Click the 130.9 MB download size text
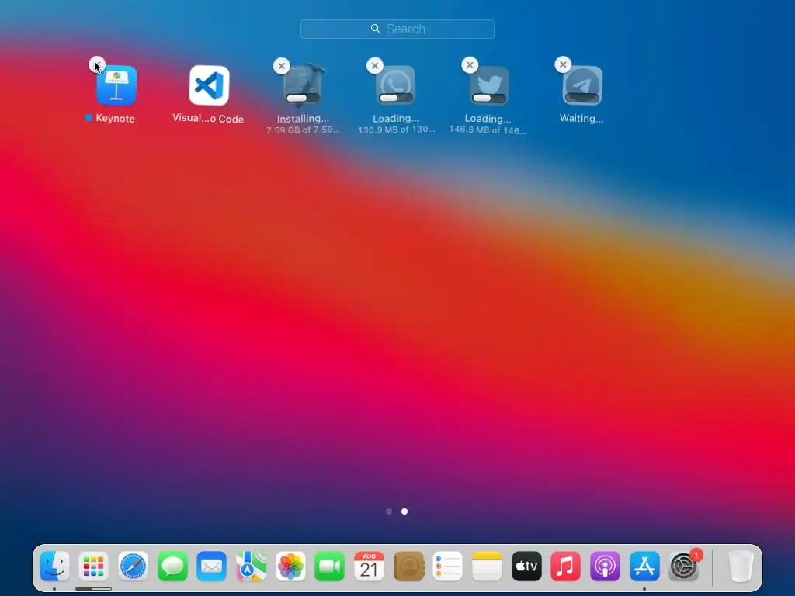The width and height of the screenshot is (795, 596). pyautogui.click(x=396, y=130)
